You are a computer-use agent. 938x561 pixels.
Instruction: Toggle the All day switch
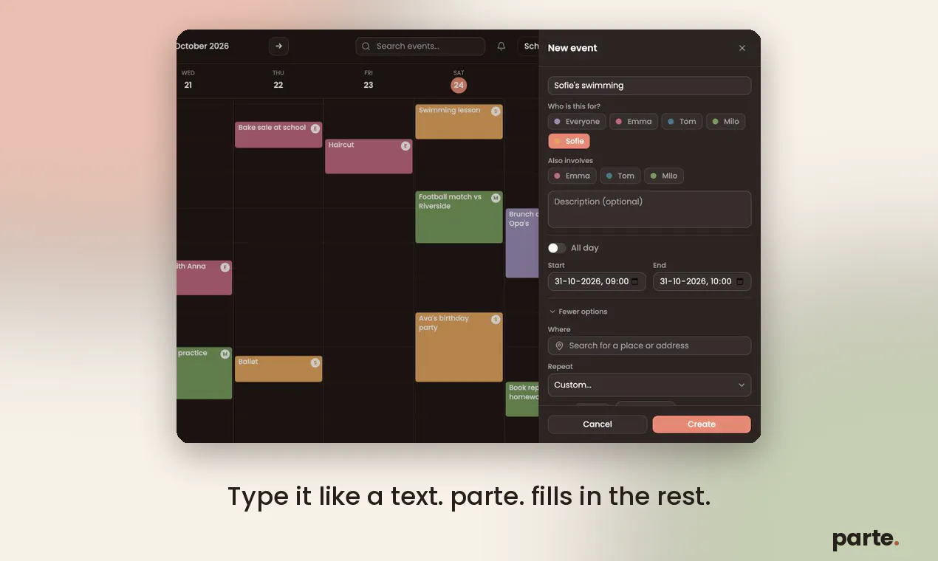(x=557, y=248)
